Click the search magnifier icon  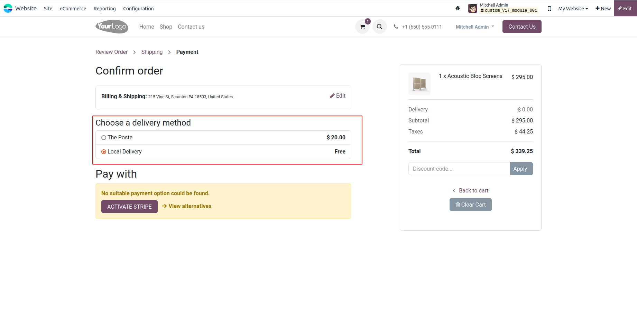[x=379, y=27]
